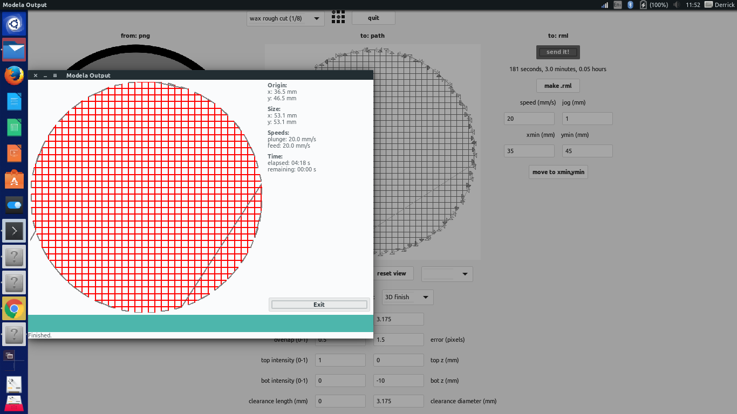Focus the clearance diameter (mm) field
The width and height of the screenshot is (737, 414).
(399, 401)
